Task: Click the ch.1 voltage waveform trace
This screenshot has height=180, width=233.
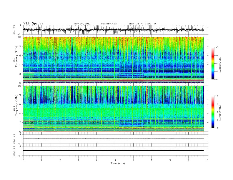Action: (113, 30)
